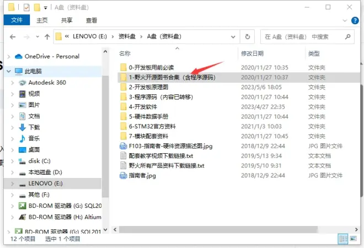Viewport: 364px width, 248px height.
Task: Sort by the 类型 column header
Action: [x=314, y=53]
